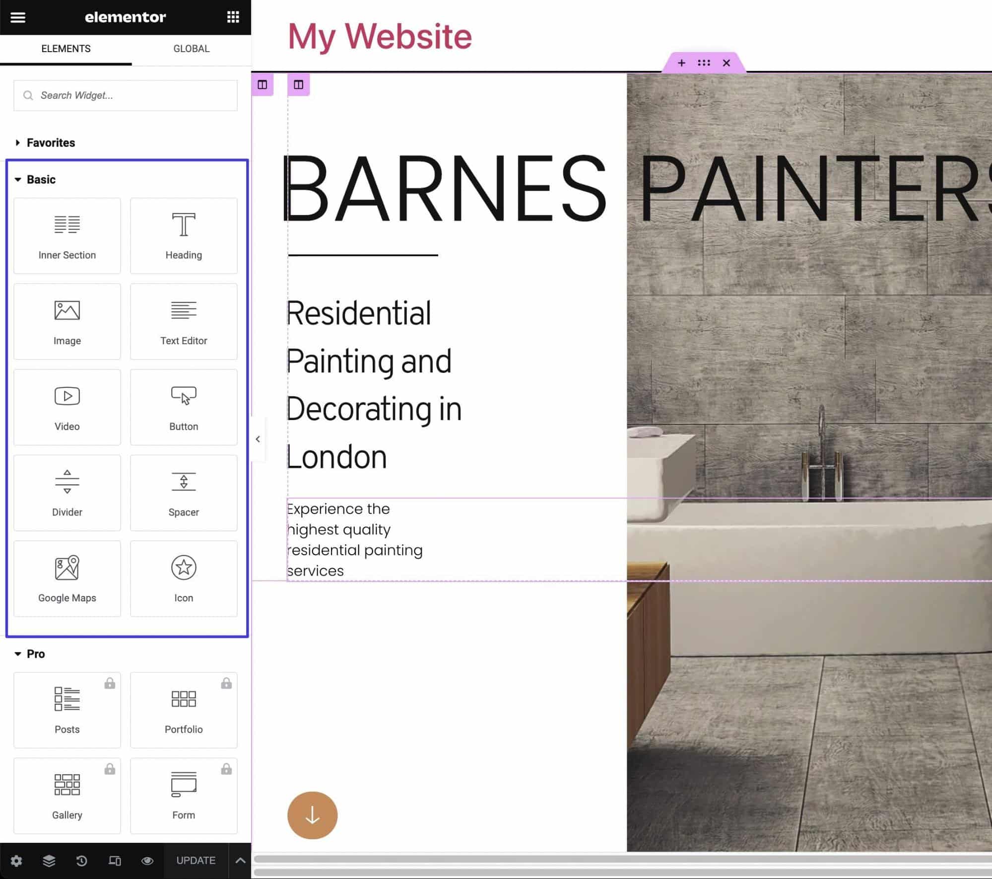Select the Heading widget
The height and width of the screenshot is (879, 992).
click(184, 236)
